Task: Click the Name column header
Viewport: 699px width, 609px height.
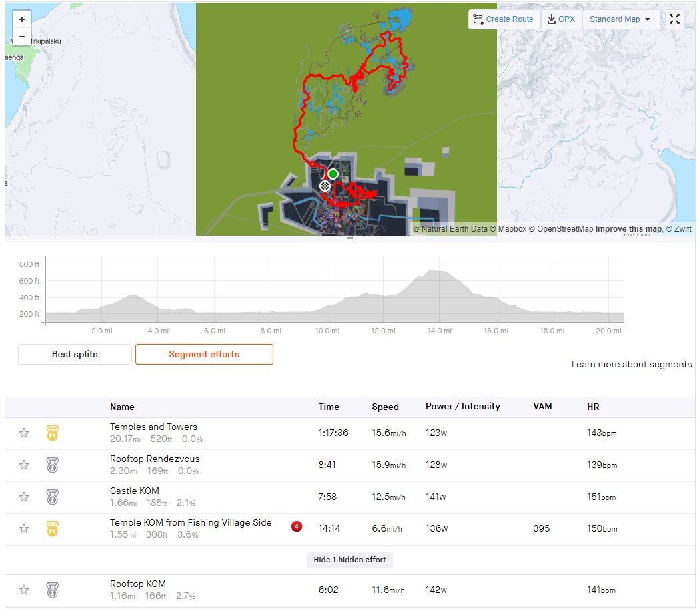Action: click(122, 407)
